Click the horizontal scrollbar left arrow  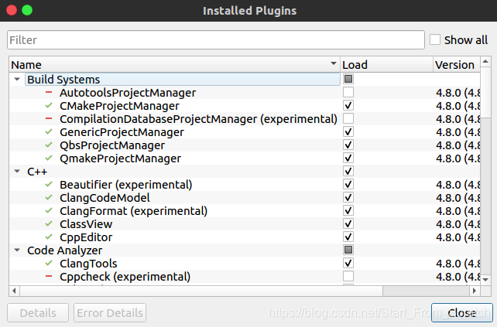[14, 290]
